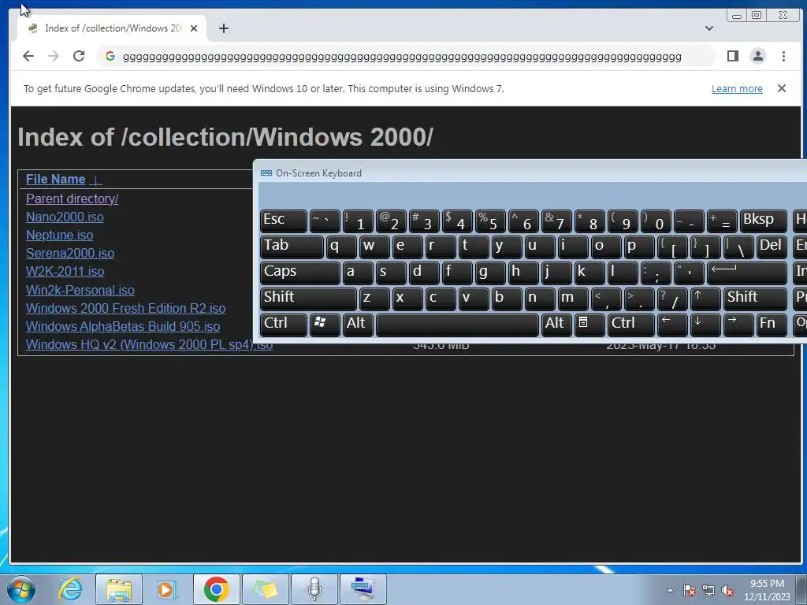The width and height of the screenshot is (807, 605).
Task: Open Chrome side panel icon
Action: pyautogui.click(x=733, y=56)
